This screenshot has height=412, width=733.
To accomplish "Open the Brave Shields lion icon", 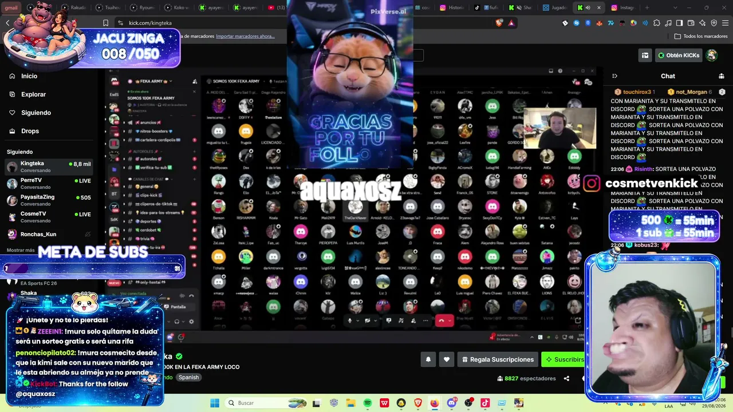I will point(499,23).
